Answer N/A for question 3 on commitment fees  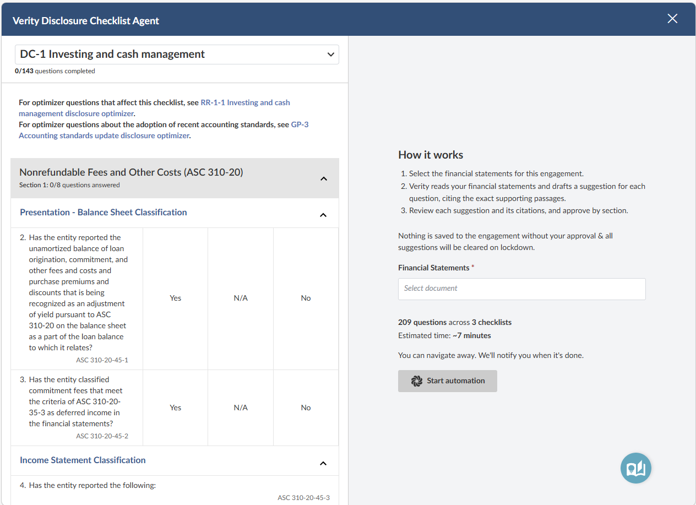tap(241, 408)
